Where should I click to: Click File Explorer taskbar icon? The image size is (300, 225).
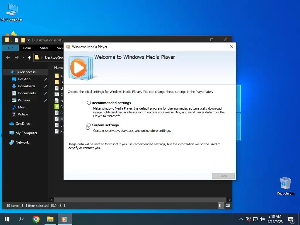point(50,219)
